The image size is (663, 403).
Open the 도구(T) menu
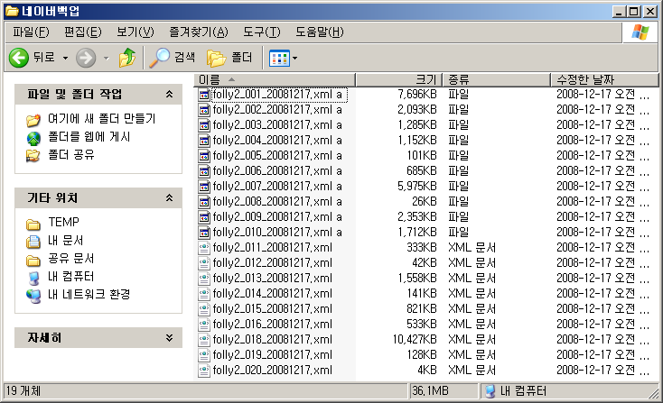pyautogui.click(x=261, y=32)
